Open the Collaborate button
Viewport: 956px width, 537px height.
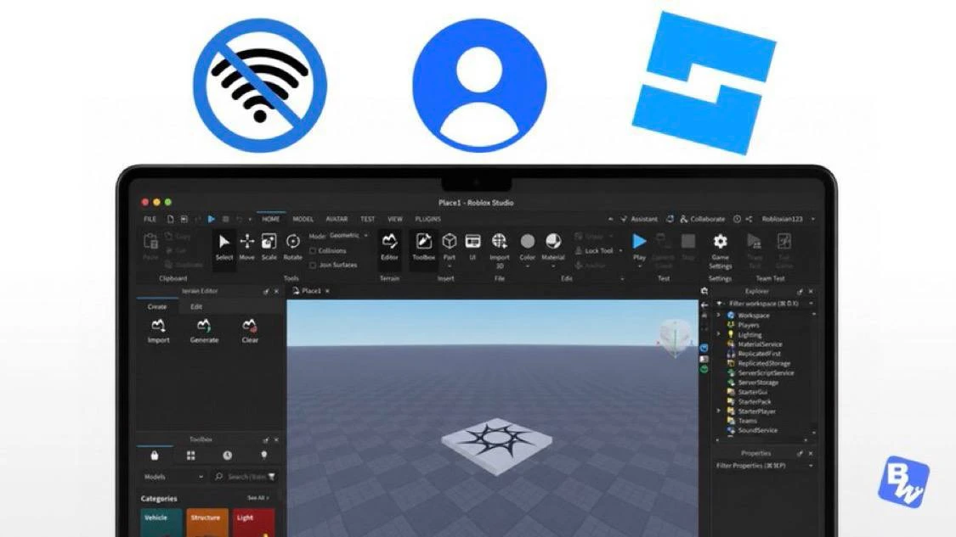(x=703, y=219)
